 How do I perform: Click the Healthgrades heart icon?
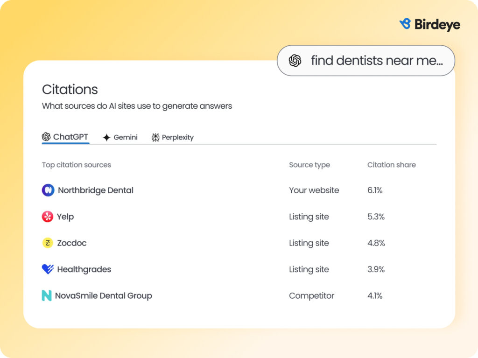[48, 269]
